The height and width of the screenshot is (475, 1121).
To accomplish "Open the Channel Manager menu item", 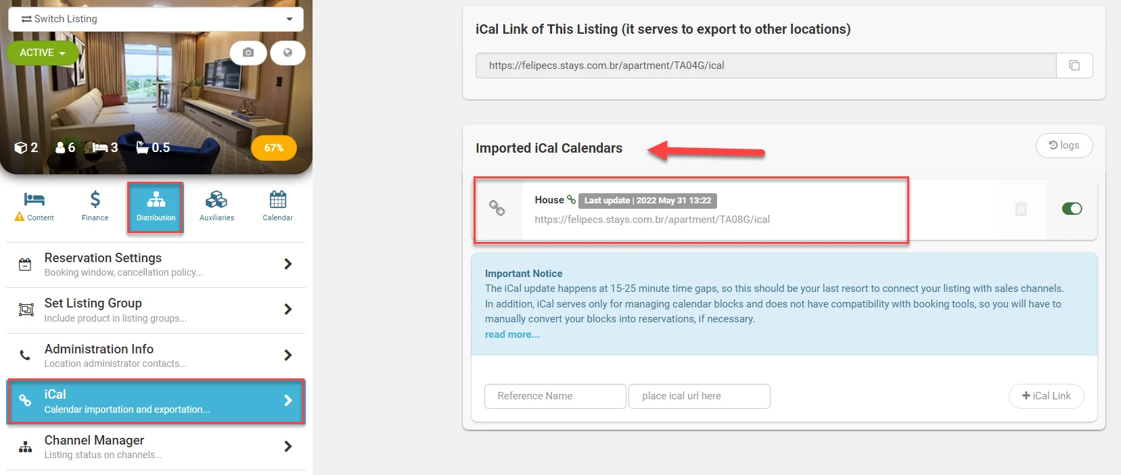I will 156,447.
